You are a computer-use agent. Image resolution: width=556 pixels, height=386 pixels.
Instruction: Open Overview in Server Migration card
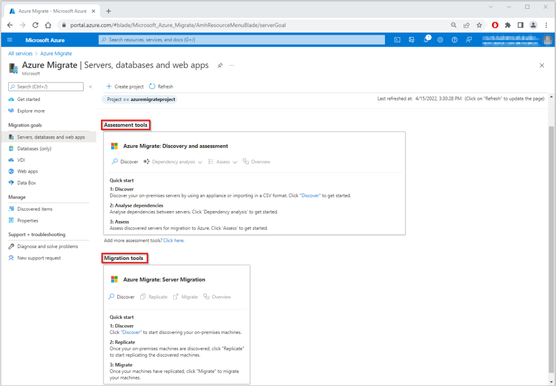click(217, 297)
